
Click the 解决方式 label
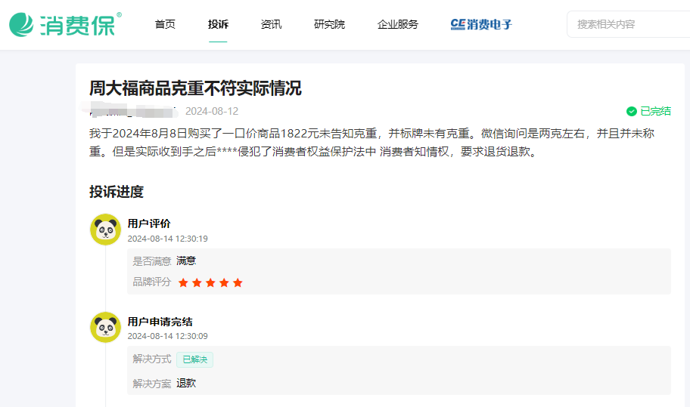152,359
